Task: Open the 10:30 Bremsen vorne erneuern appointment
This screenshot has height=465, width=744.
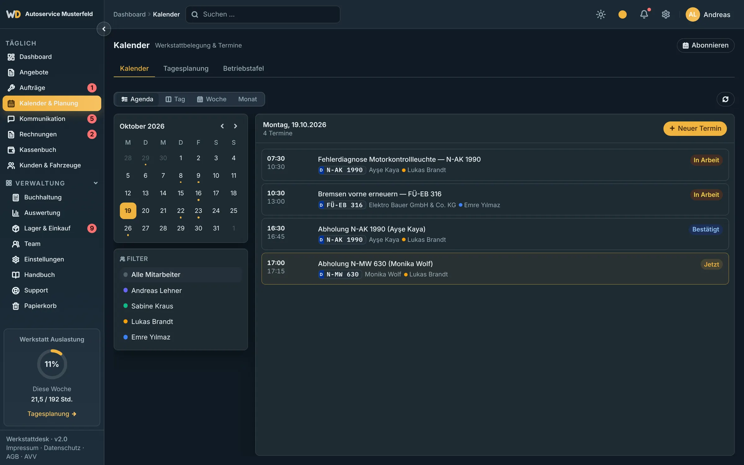Action: click(495, 199)
